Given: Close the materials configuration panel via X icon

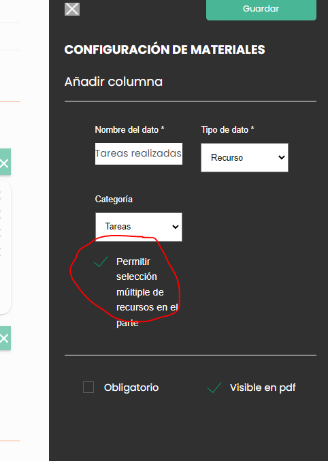Looking at the screenshot, I should [x=72, y=9].
